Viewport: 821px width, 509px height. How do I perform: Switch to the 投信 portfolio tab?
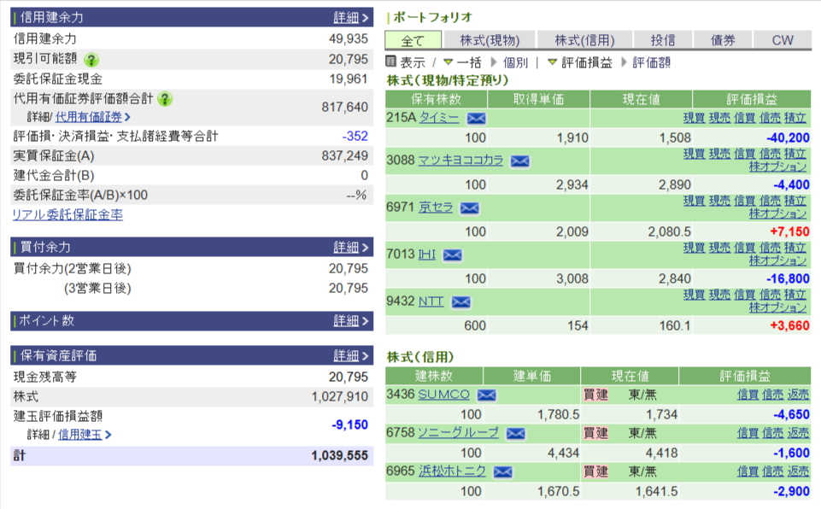(663, 40)
